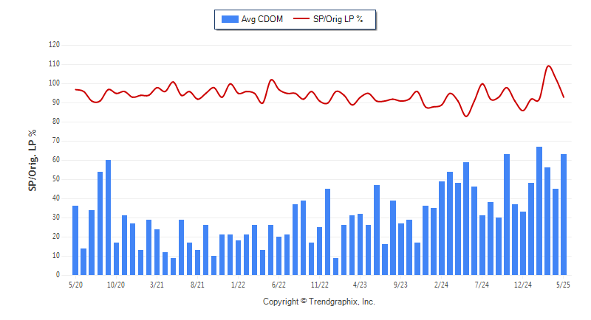Click the Copyright Trendgraphix, Inc. text
Image resolution: width=591 pixels, height=320 pixels.
pyautogui.click(x=319, y=302)
